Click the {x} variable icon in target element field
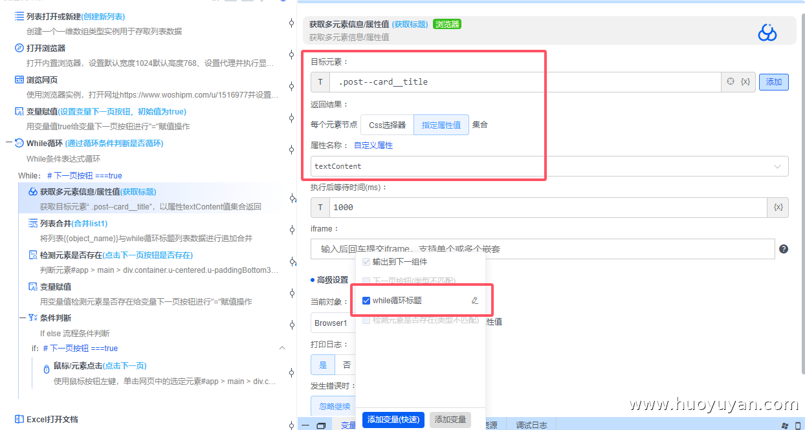The width and height of the screenshot is (805, 430). 745,81
